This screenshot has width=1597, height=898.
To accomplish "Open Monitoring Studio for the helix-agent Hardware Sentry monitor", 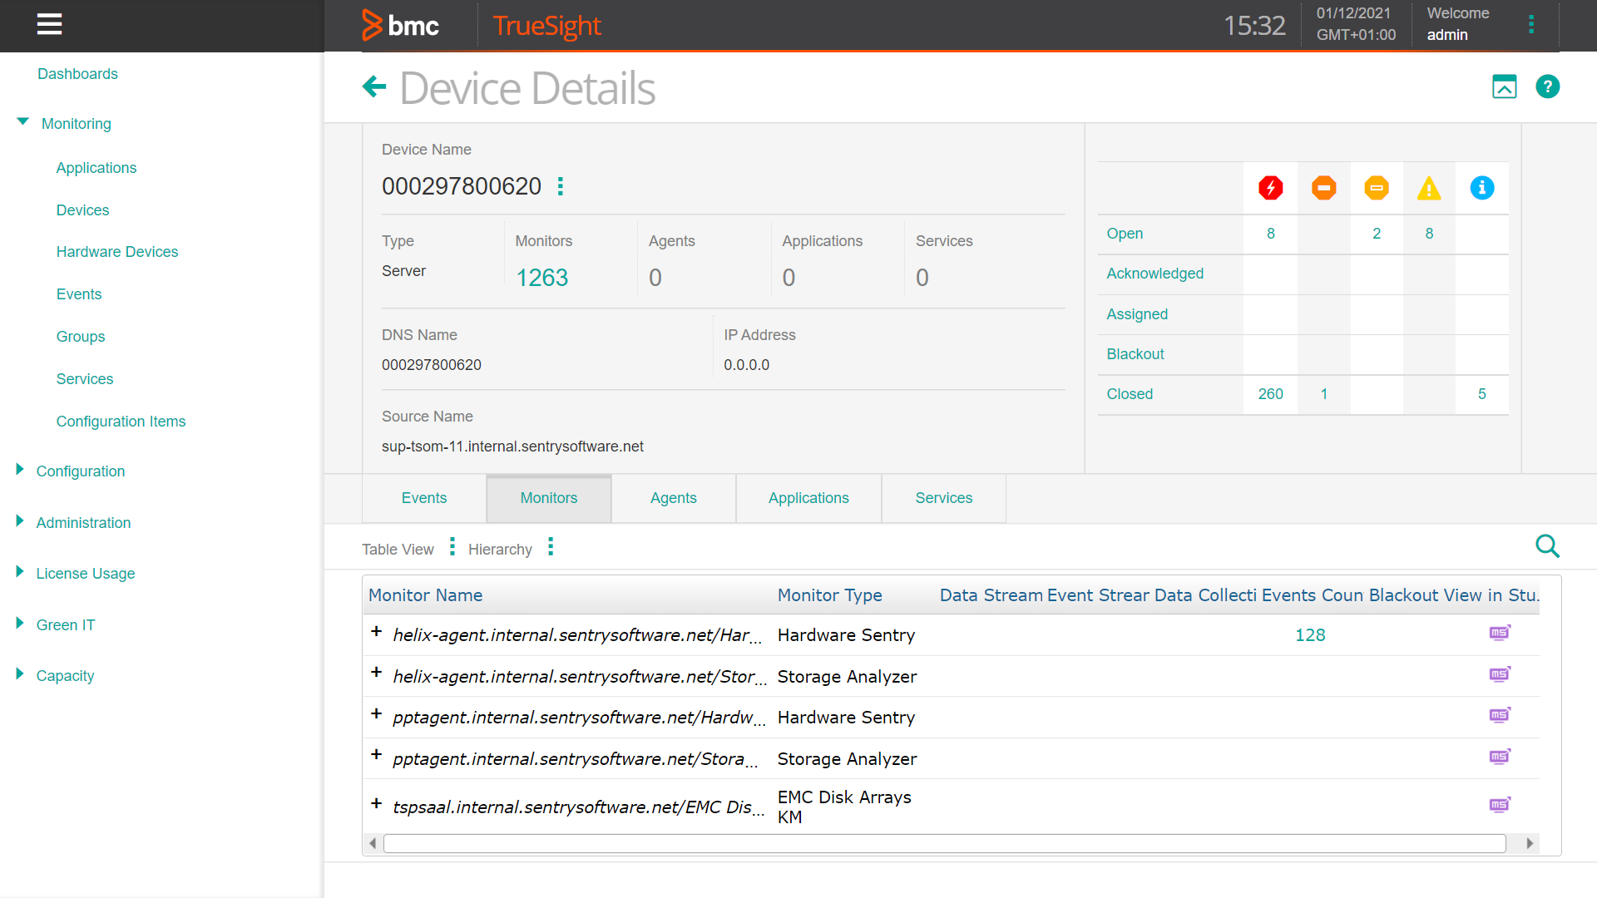I will 1500,633.
